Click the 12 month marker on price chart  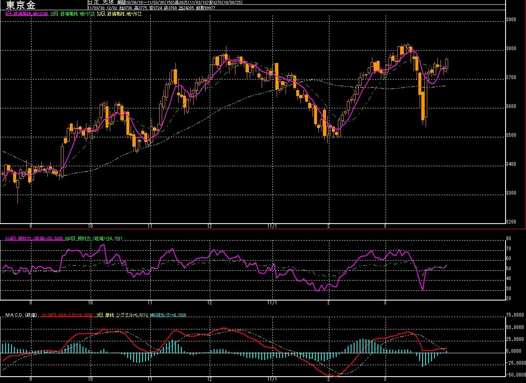point(210,226)
